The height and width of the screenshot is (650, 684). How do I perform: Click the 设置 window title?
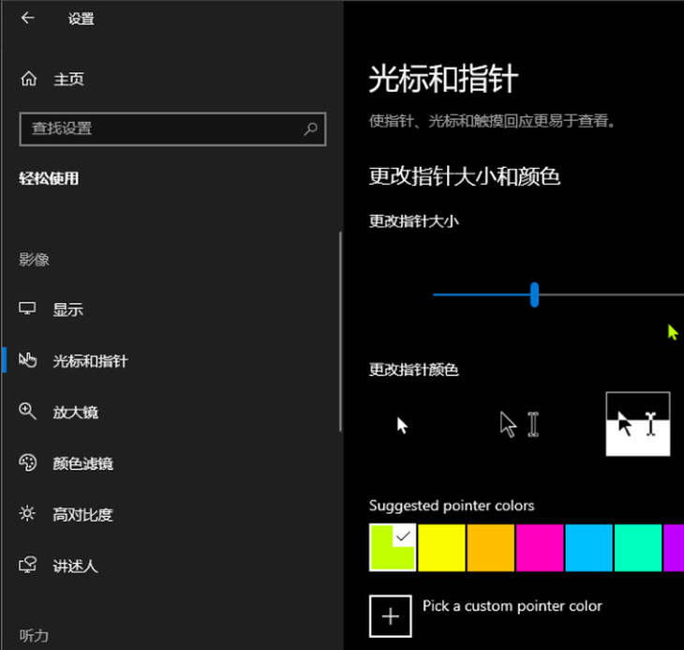[x=82, y=19]
